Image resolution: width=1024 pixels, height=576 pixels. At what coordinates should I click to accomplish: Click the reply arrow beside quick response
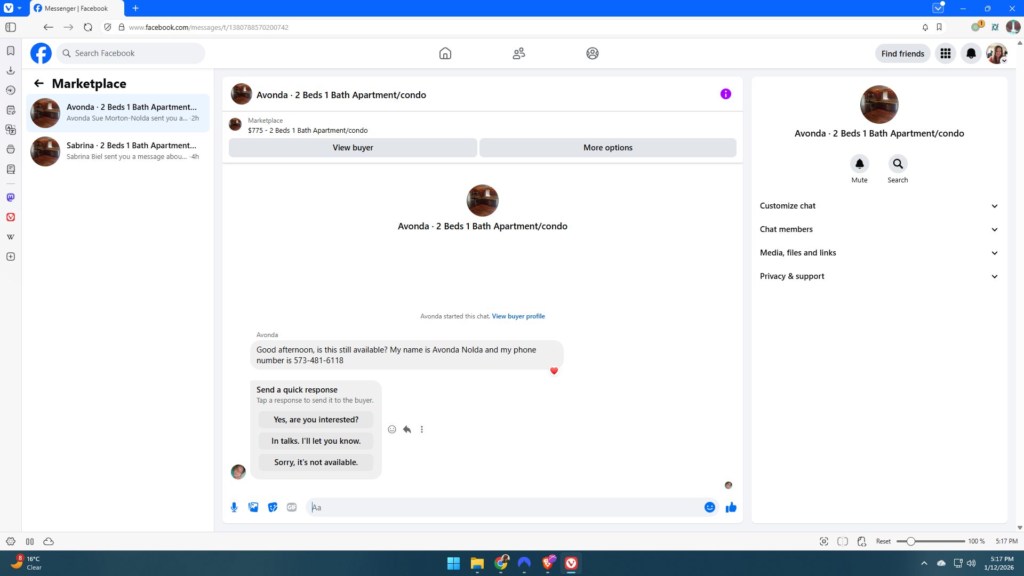(x=407, y=429)
